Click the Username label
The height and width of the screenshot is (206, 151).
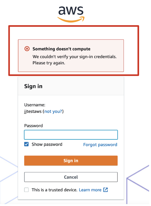[x=35, y=105]
